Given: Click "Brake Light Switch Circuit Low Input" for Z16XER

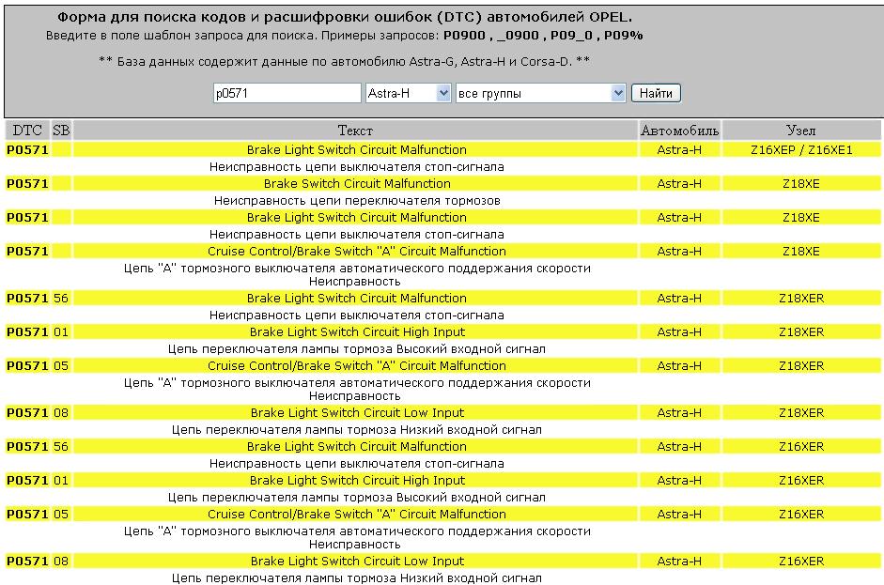Looking at the screenshot, I should [x=356, y=561].
